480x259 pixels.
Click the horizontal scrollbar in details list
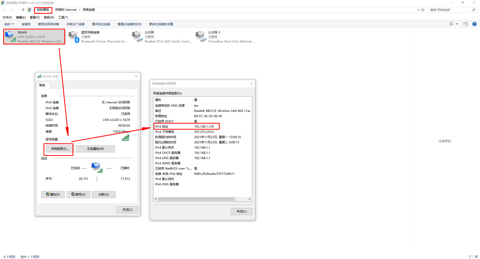click(x=196, y=199)
